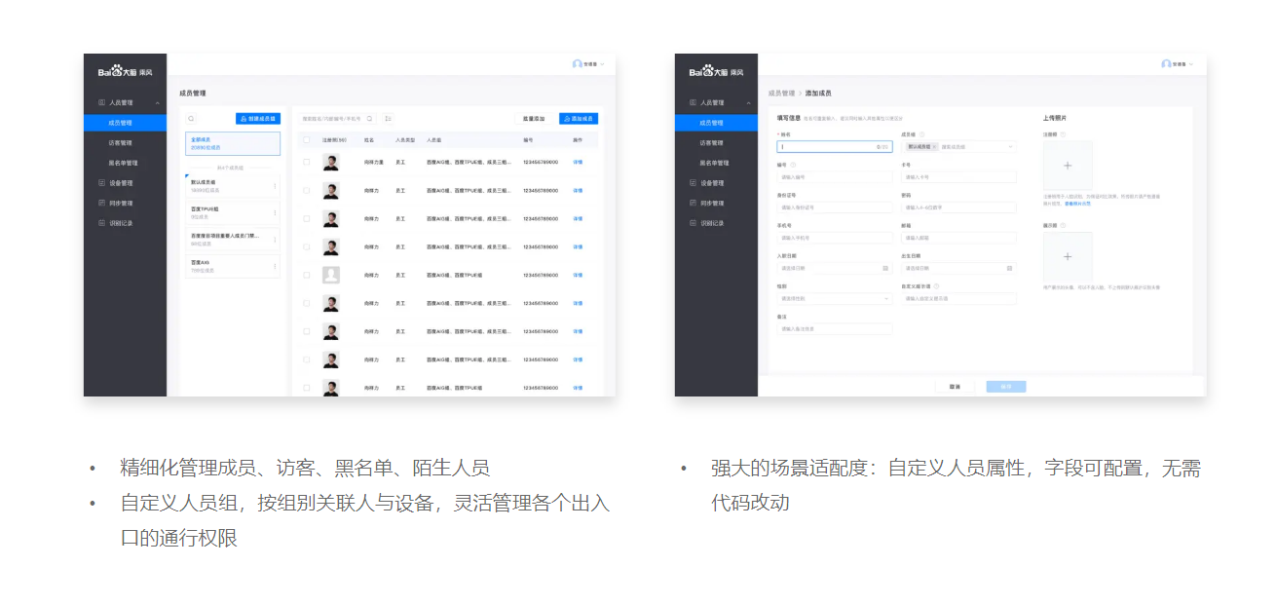Expand the 成员组 selector dropdown arrow

[x=1010, y=147]
